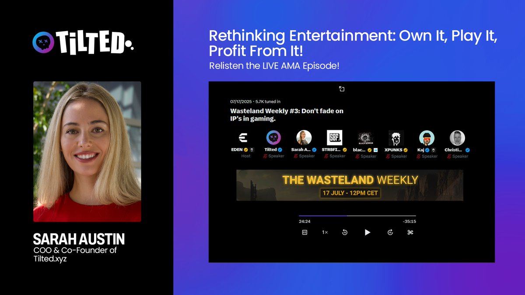Toggle closed captions with the CC icon
Image resolution: width=525 pixels, height=295 pixels.
pyautogui.click(x=304, y=233)
